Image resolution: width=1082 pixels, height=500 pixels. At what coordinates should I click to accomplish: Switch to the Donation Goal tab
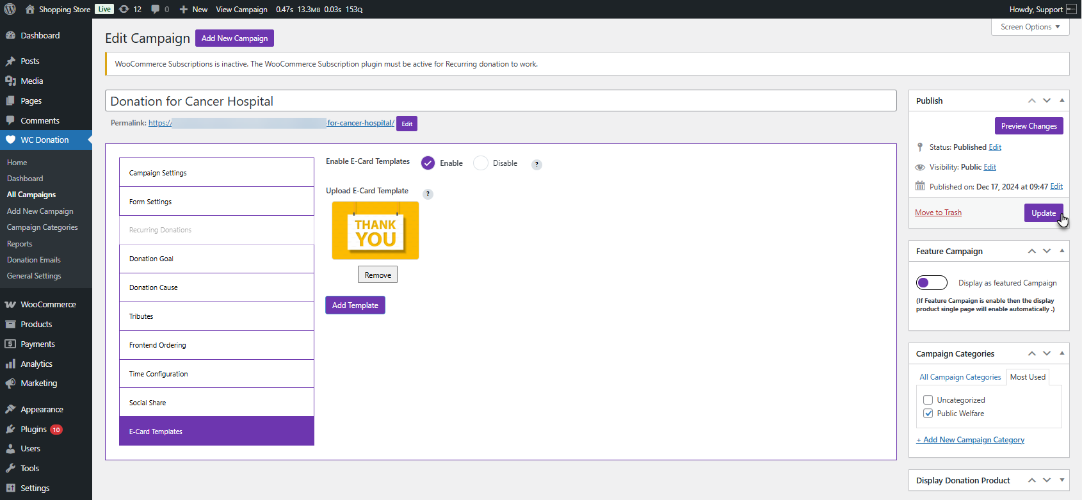pos(216,259)
